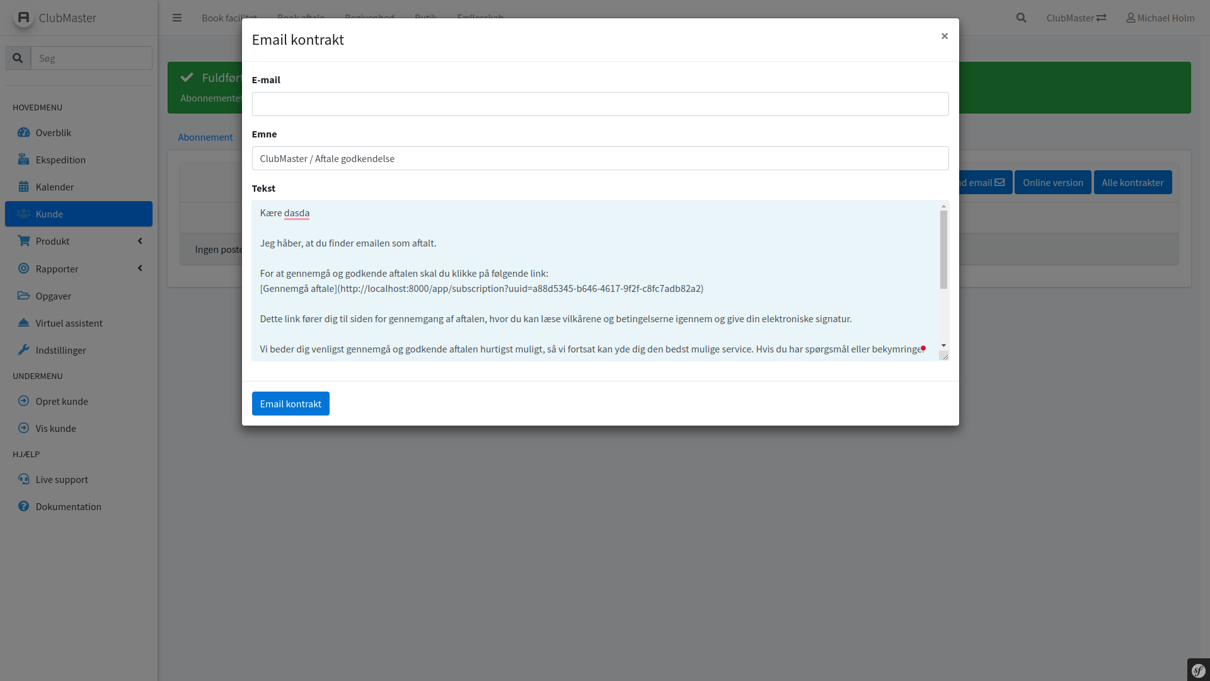The height and width of the screenshot is (681, 1210).
Task: Click the sidebar search button icon
Action: coord(18,58)
